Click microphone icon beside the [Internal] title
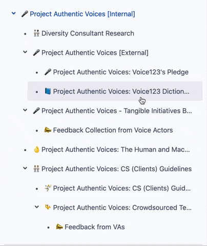 tap(25, 14)
